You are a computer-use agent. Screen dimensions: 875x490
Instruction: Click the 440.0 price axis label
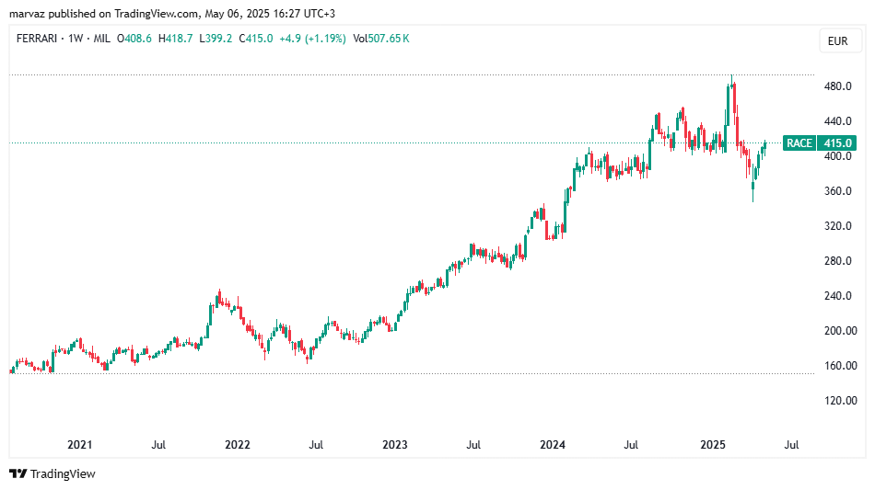(x=837, y=120)
